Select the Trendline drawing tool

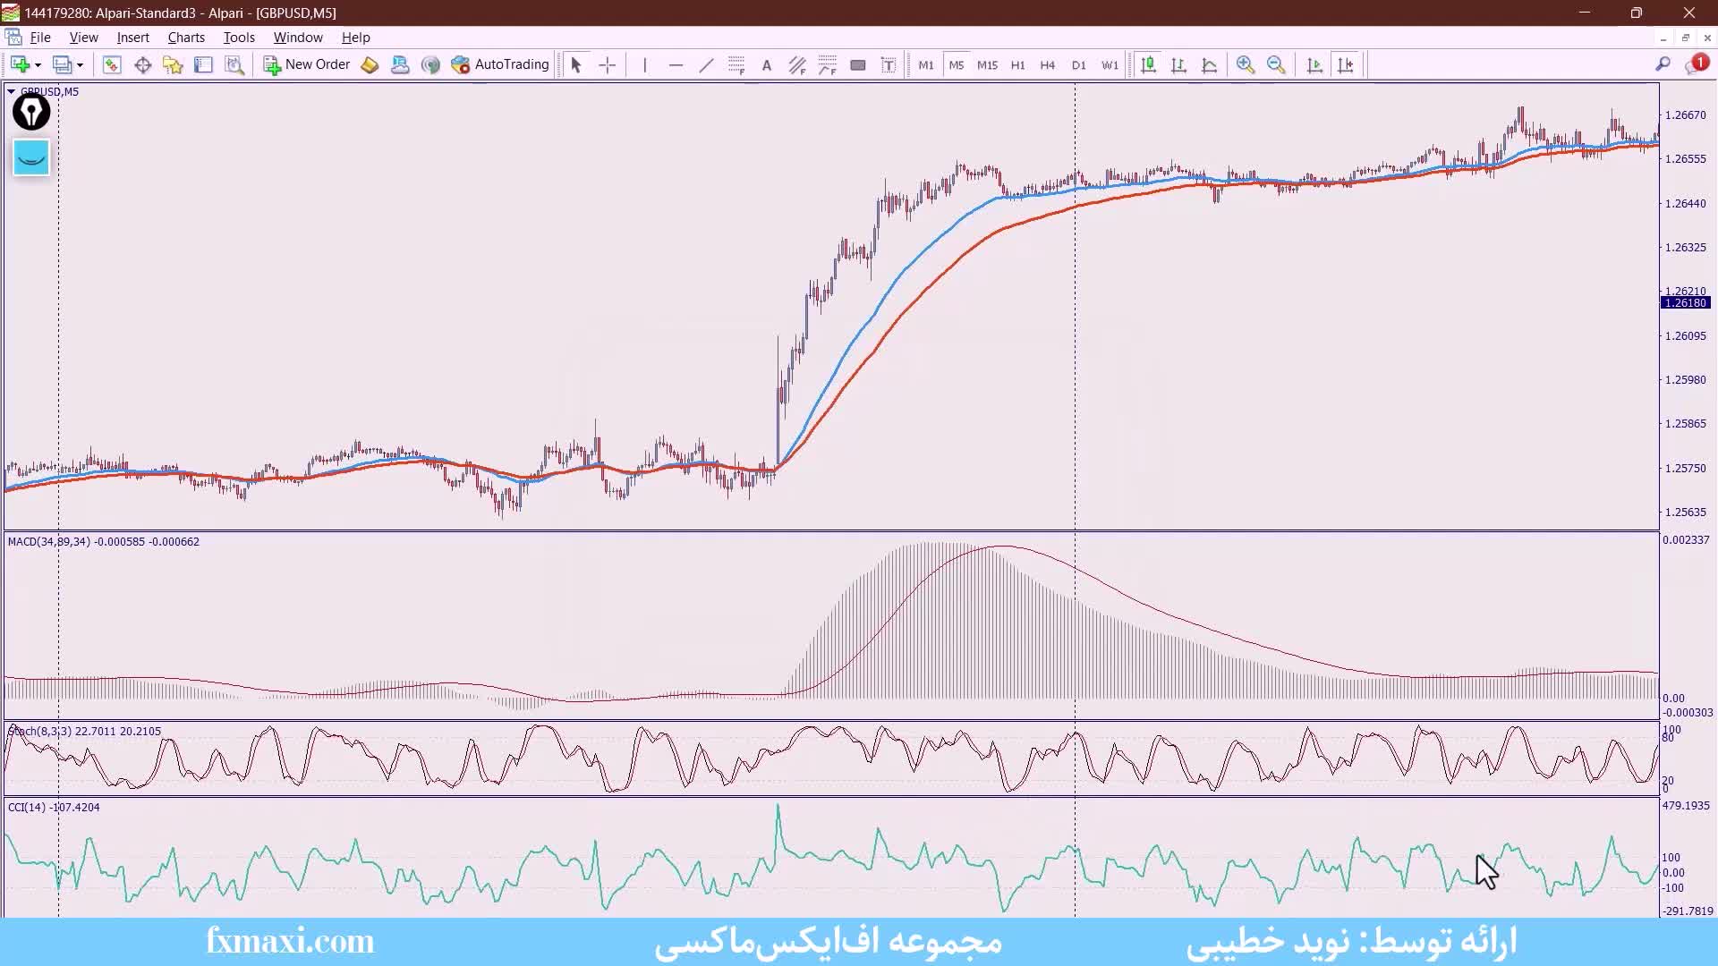pos(706,65)
